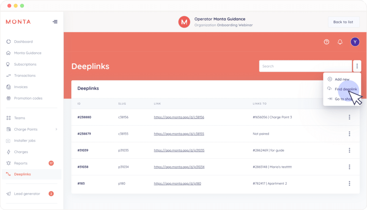The image size is (367, 210).
Task: Click the Add new plus icon
Action: coord(330,79)
